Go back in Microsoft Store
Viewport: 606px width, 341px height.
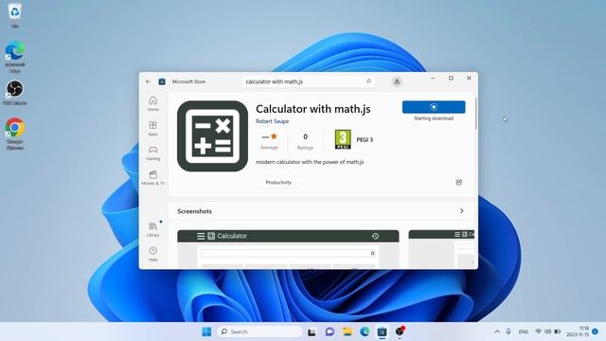149,81
